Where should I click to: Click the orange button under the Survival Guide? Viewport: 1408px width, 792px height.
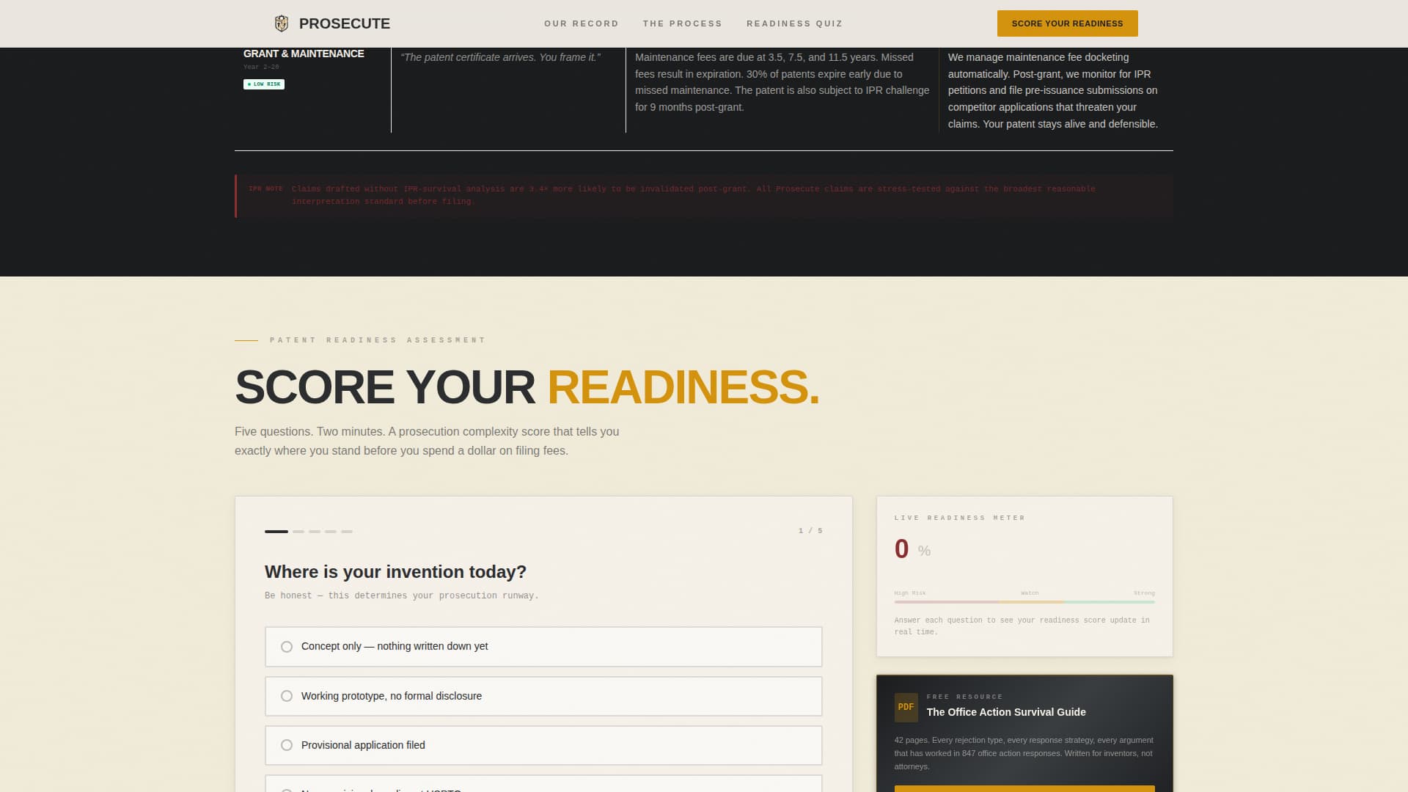pyautogui.click(x=1024, y=789)
